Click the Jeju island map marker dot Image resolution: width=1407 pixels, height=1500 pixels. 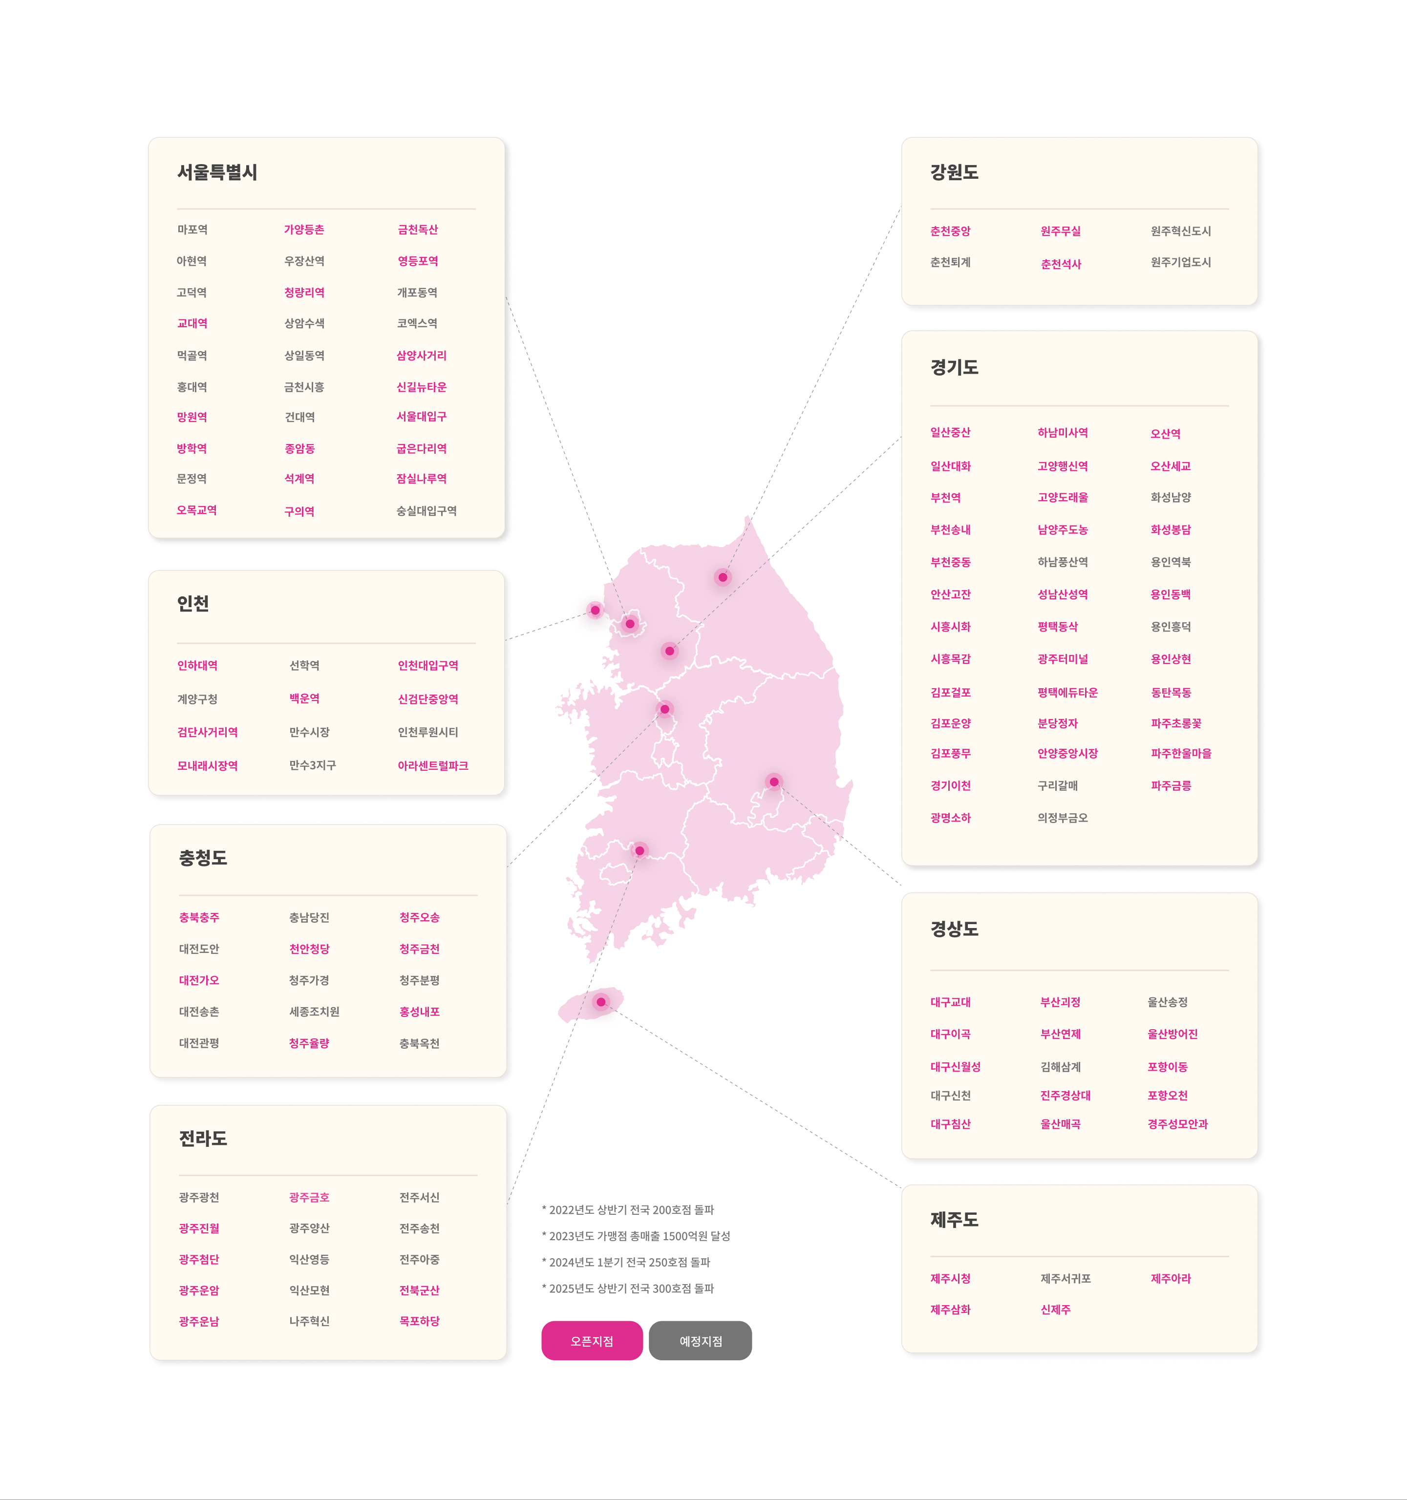click(x=601, y=1002)
